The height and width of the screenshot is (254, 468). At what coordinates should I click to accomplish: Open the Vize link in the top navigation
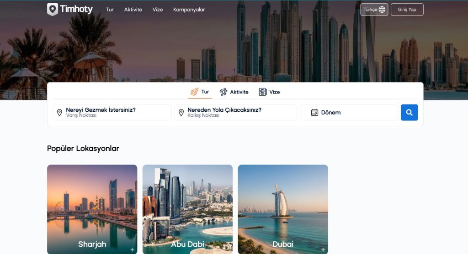pos(158,10)
